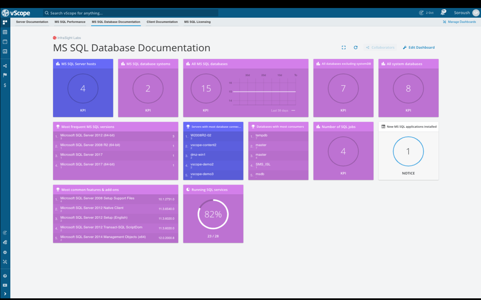The image size is (481, 300).
Task: Open the bar-chart reports sidebar icon
Action: tap(5, 51)
